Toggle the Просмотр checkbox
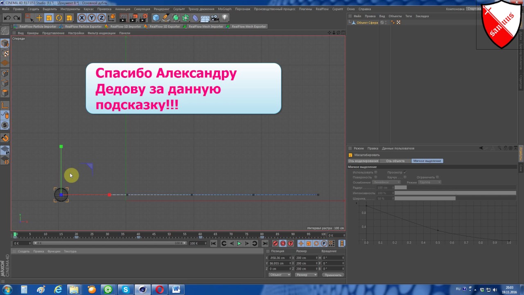Screen dimensions: 524x295 pos(405,172)
